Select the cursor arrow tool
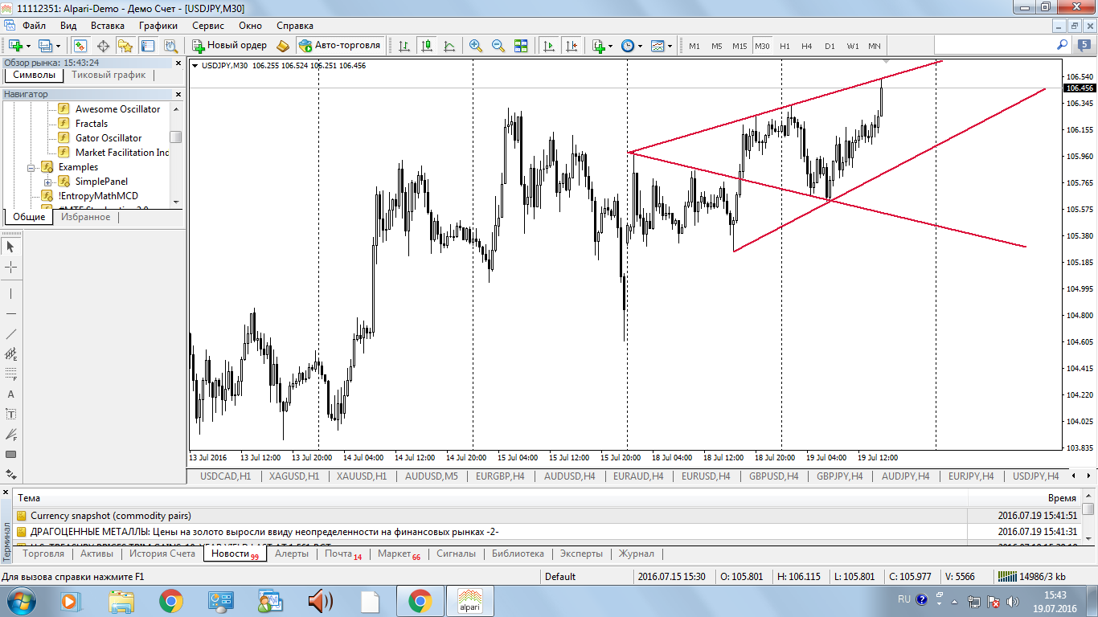 point(11,247)
